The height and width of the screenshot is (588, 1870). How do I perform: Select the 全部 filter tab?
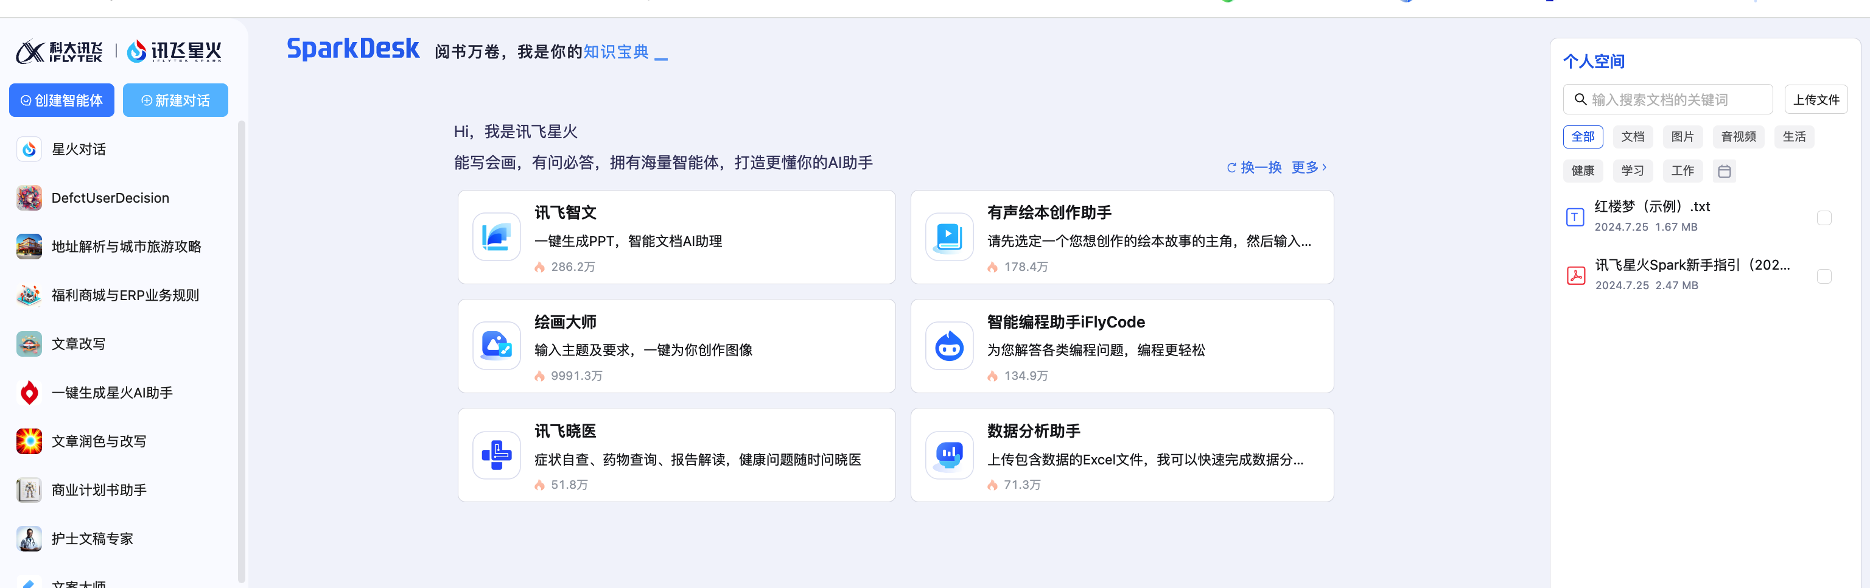coord(1583,136)
